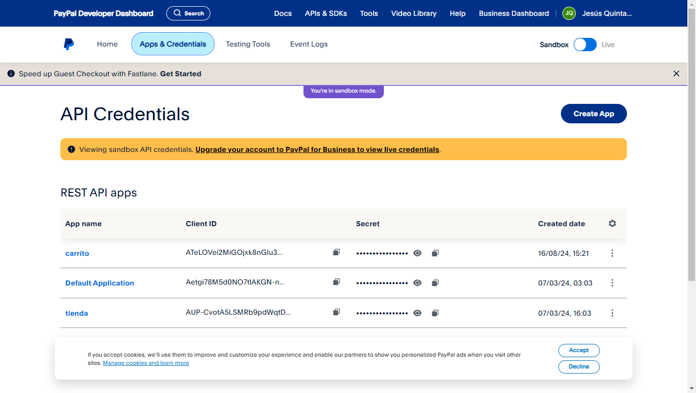
Task: Select the Apps & Credentials tab
Action: (x=173, y=44)
